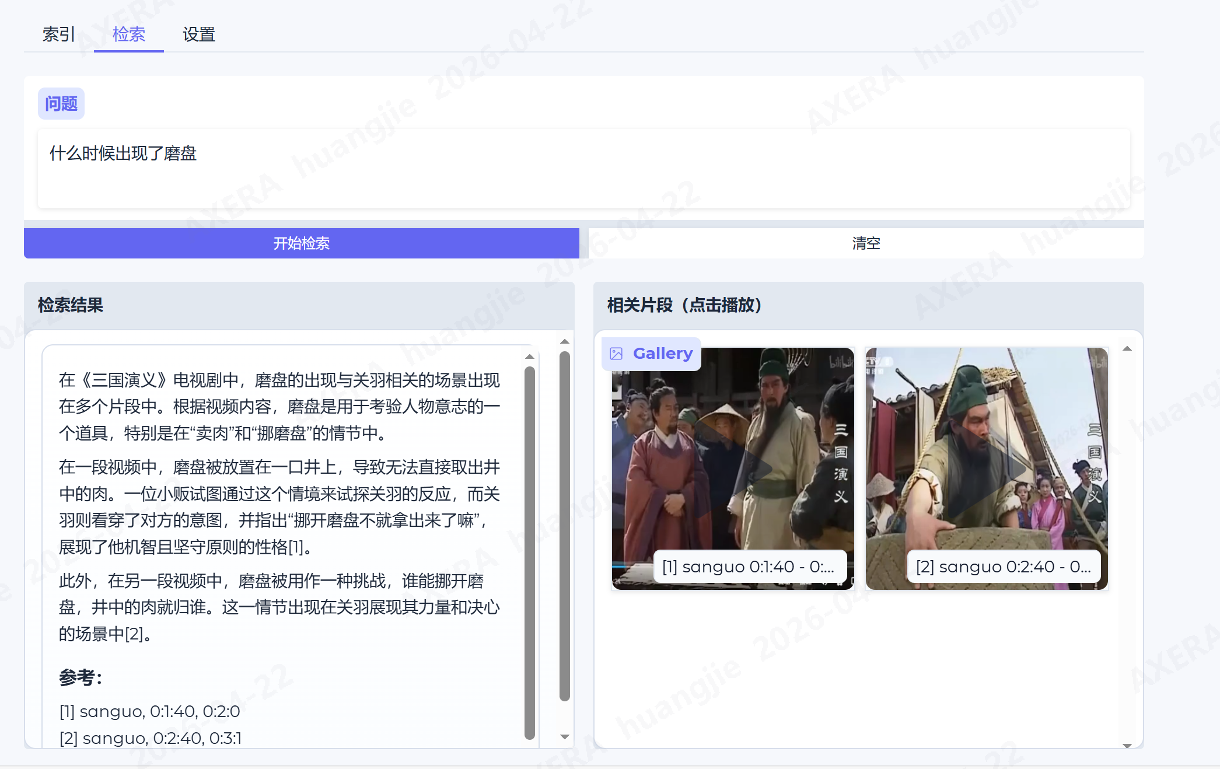Click paragraph beginning 此外，在另一段视频中
Image resolution: width=1220 pixels, height=769 pixels.
tap(279, 607)
